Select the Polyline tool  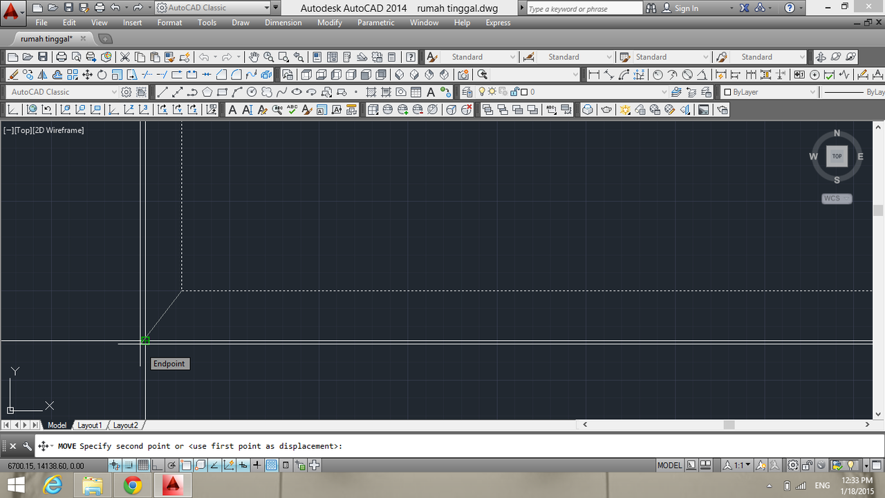(192, 92)
